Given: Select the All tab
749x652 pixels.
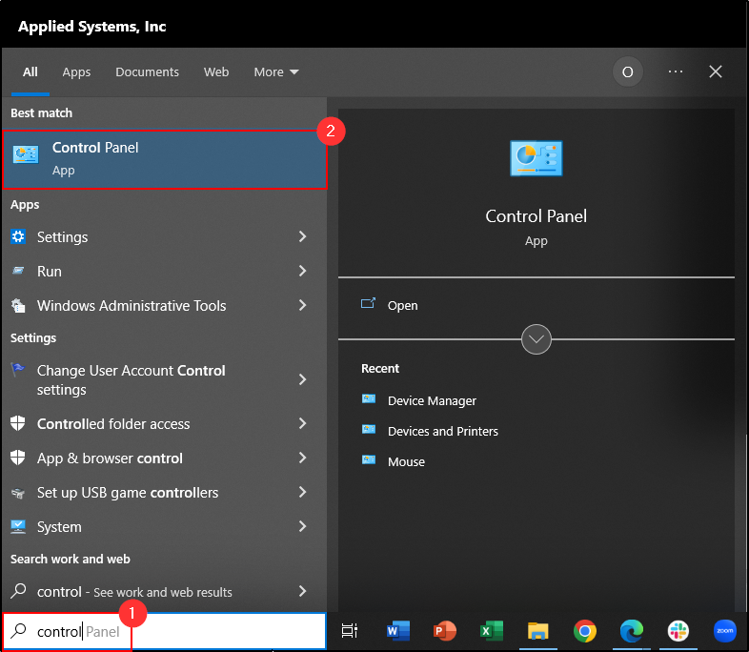Looking at the screenshot, I should click(30, 72).
